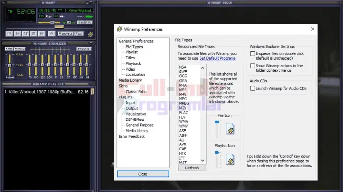Enable Show Winamp actions in folder menus
This screenshot has height=192, width=343.
click(x=253, y=66)
